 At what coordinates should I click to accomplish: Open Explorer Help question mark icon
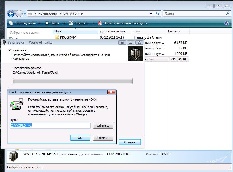click(227, 23)
